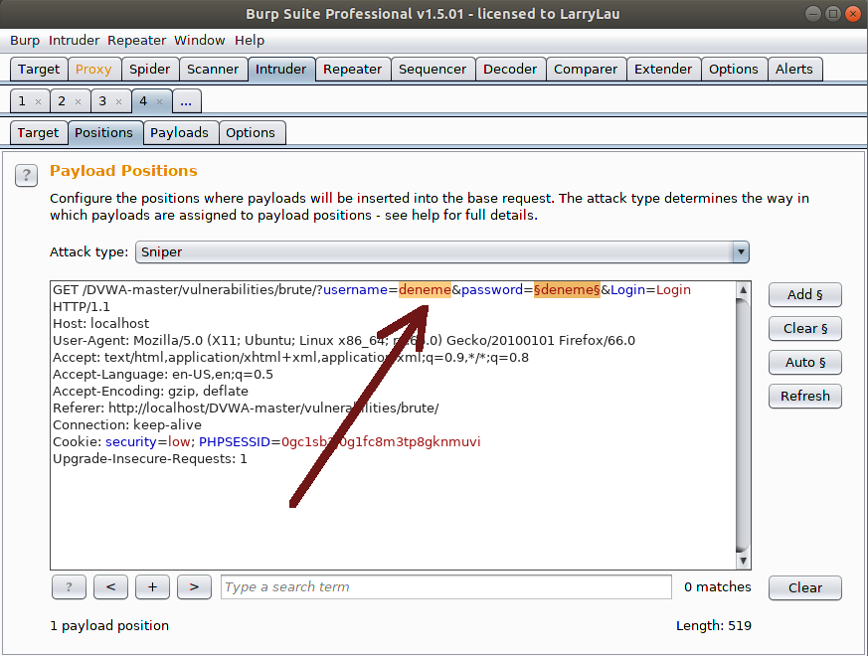Open the Payload Positions help icon
Screen dimensions: 868x656
[x=26, y=176]
